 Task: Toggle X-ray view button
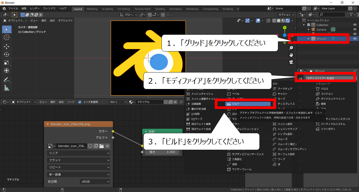[x=268, y=20]
